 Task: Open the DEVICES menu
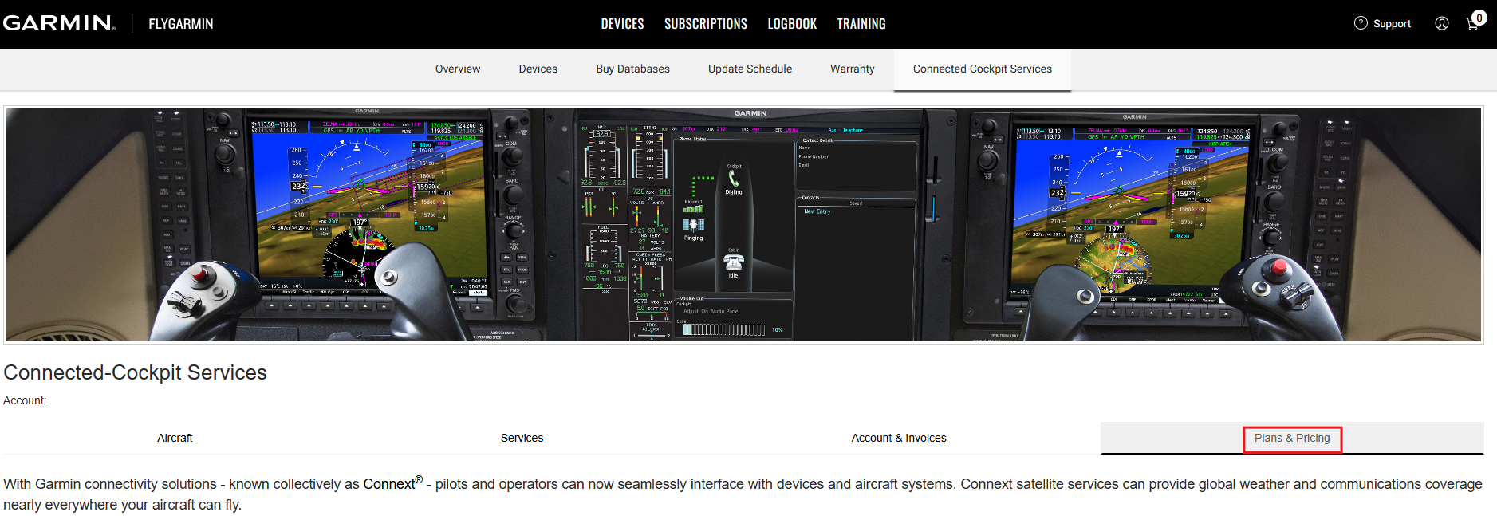[x=622, y=24]
